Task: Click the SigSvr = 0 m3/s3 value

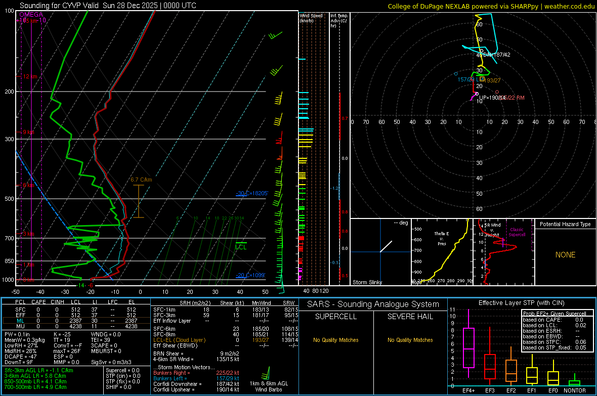Action: click(x=111, y=362)
